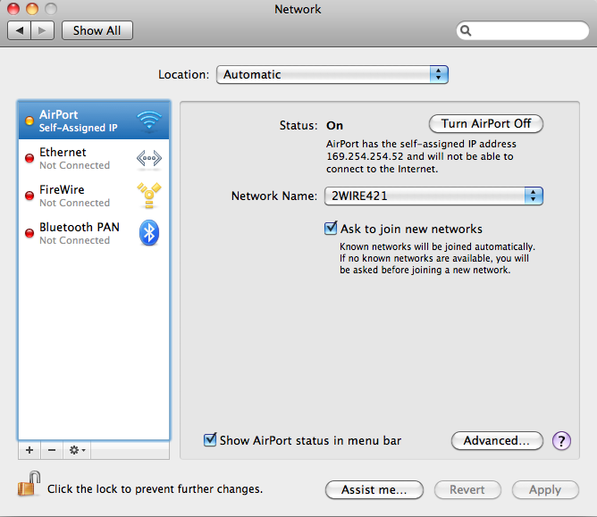This screenshot has height=517, width=597.
Task: Click the Assist me button
Action: [x=374, y=489]
